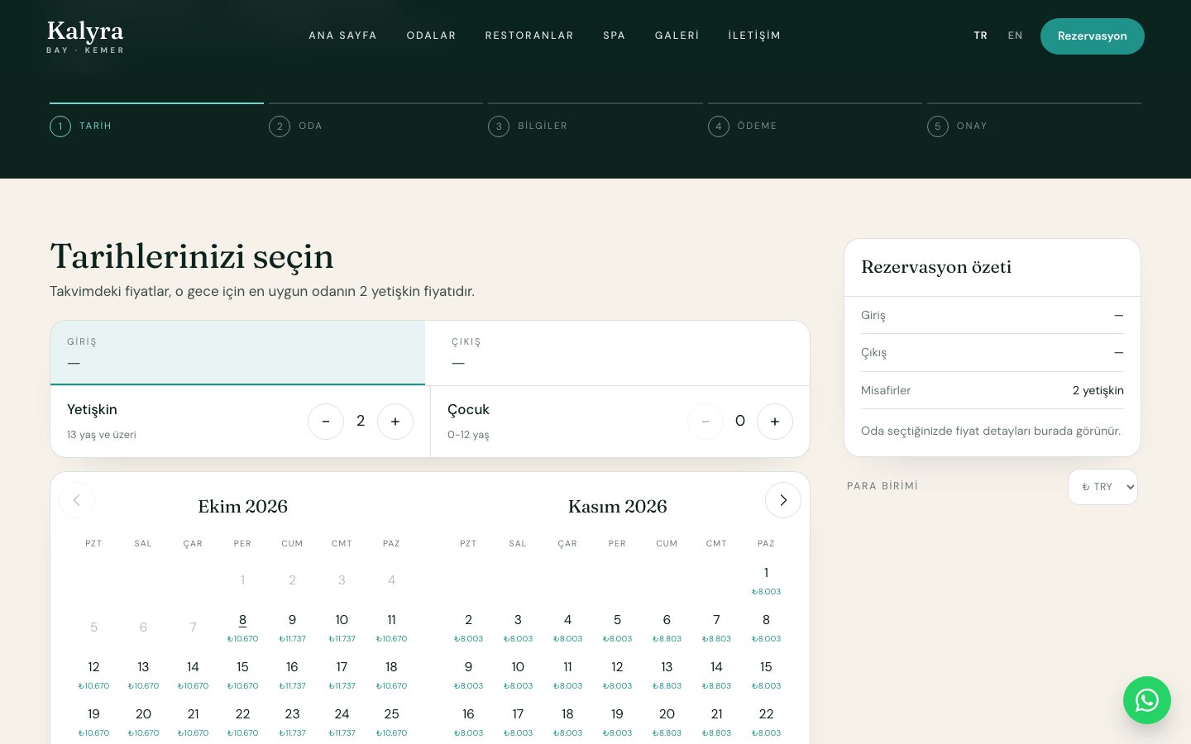
Task: Click the Rezervasyon özeti heading
Action: pos(936,267)
